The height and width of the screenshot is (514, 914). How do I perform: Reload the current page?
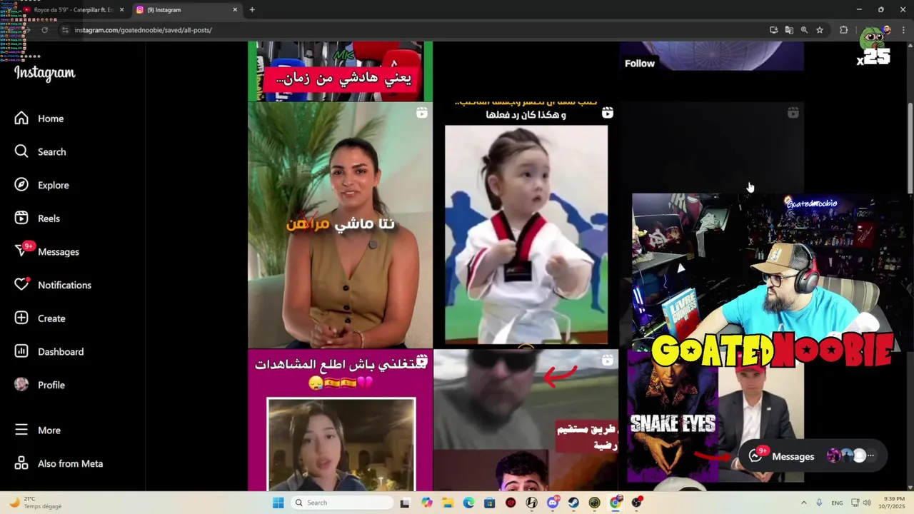tap(44, 30)
